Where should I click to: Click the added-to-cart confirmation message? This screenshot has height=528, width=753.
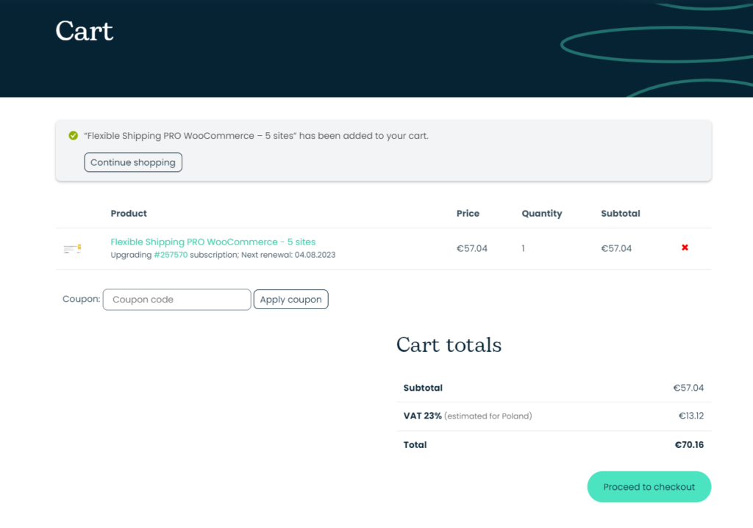pyautogui.click(x=256, y=136)
